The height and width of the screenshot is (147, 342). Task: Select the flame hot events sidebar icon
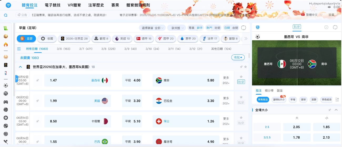(x=6, y=44)
